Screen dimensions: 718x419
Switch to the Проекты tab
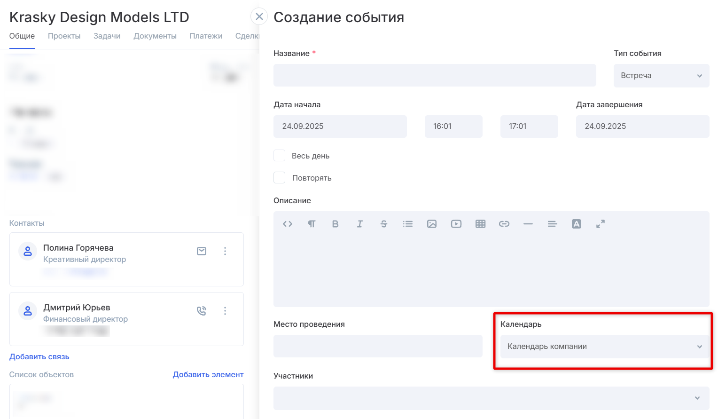[x=64, y=36]
